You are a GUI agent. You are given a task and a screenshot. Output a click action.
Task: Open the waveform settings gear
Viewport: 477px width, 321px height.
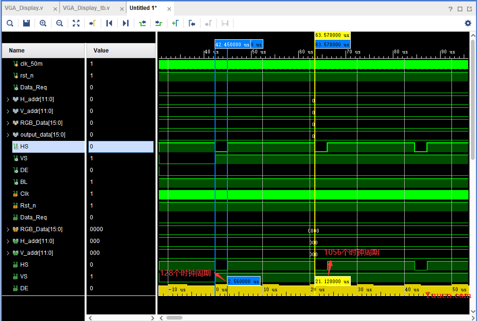point(468,23)
